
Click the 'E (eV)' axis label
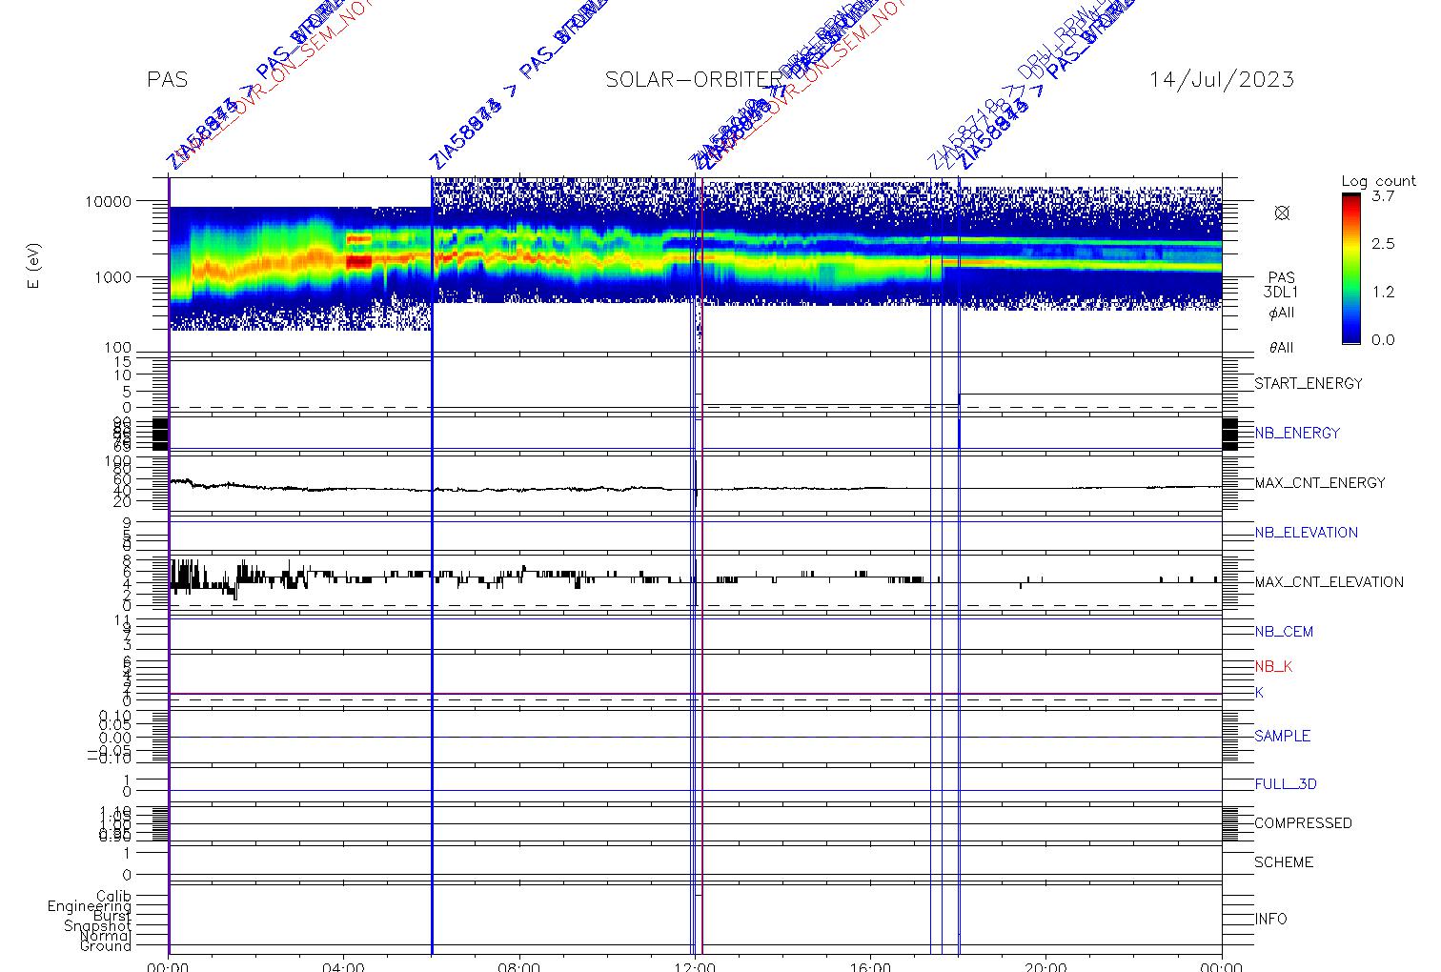(x=34, y=268)
